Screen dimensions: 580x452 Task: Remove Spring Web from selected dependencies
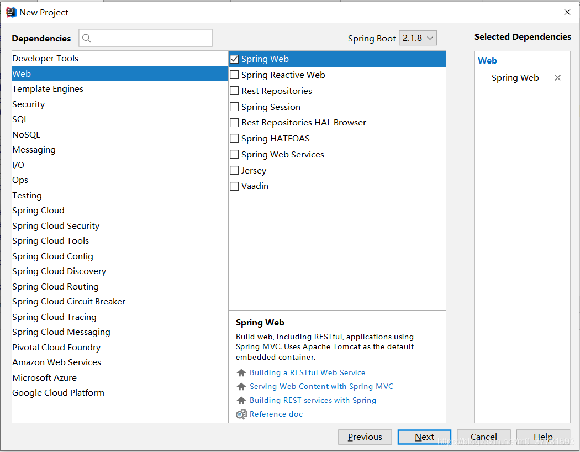pyautogui.click(x=557, y=78)
